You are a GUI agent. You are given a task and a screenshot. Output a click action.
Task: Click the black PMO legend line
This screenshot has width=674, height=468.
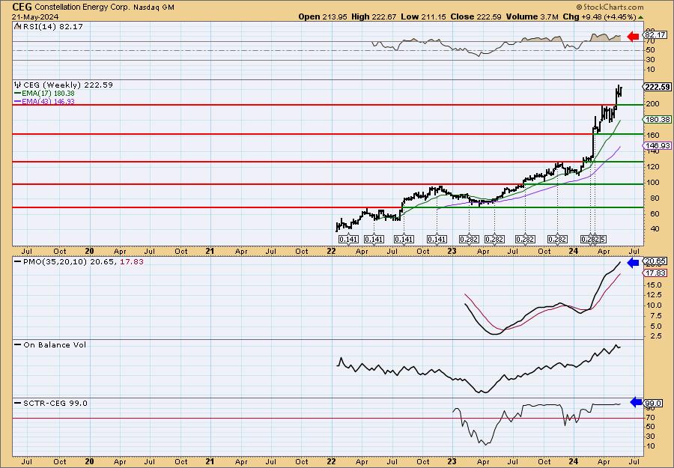tap(18, 261)
